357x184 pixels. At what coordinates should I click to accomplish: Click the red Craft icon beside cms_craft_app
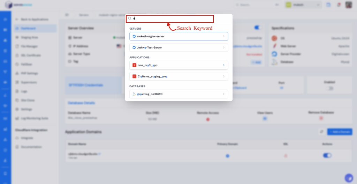[x=134, y=65]
